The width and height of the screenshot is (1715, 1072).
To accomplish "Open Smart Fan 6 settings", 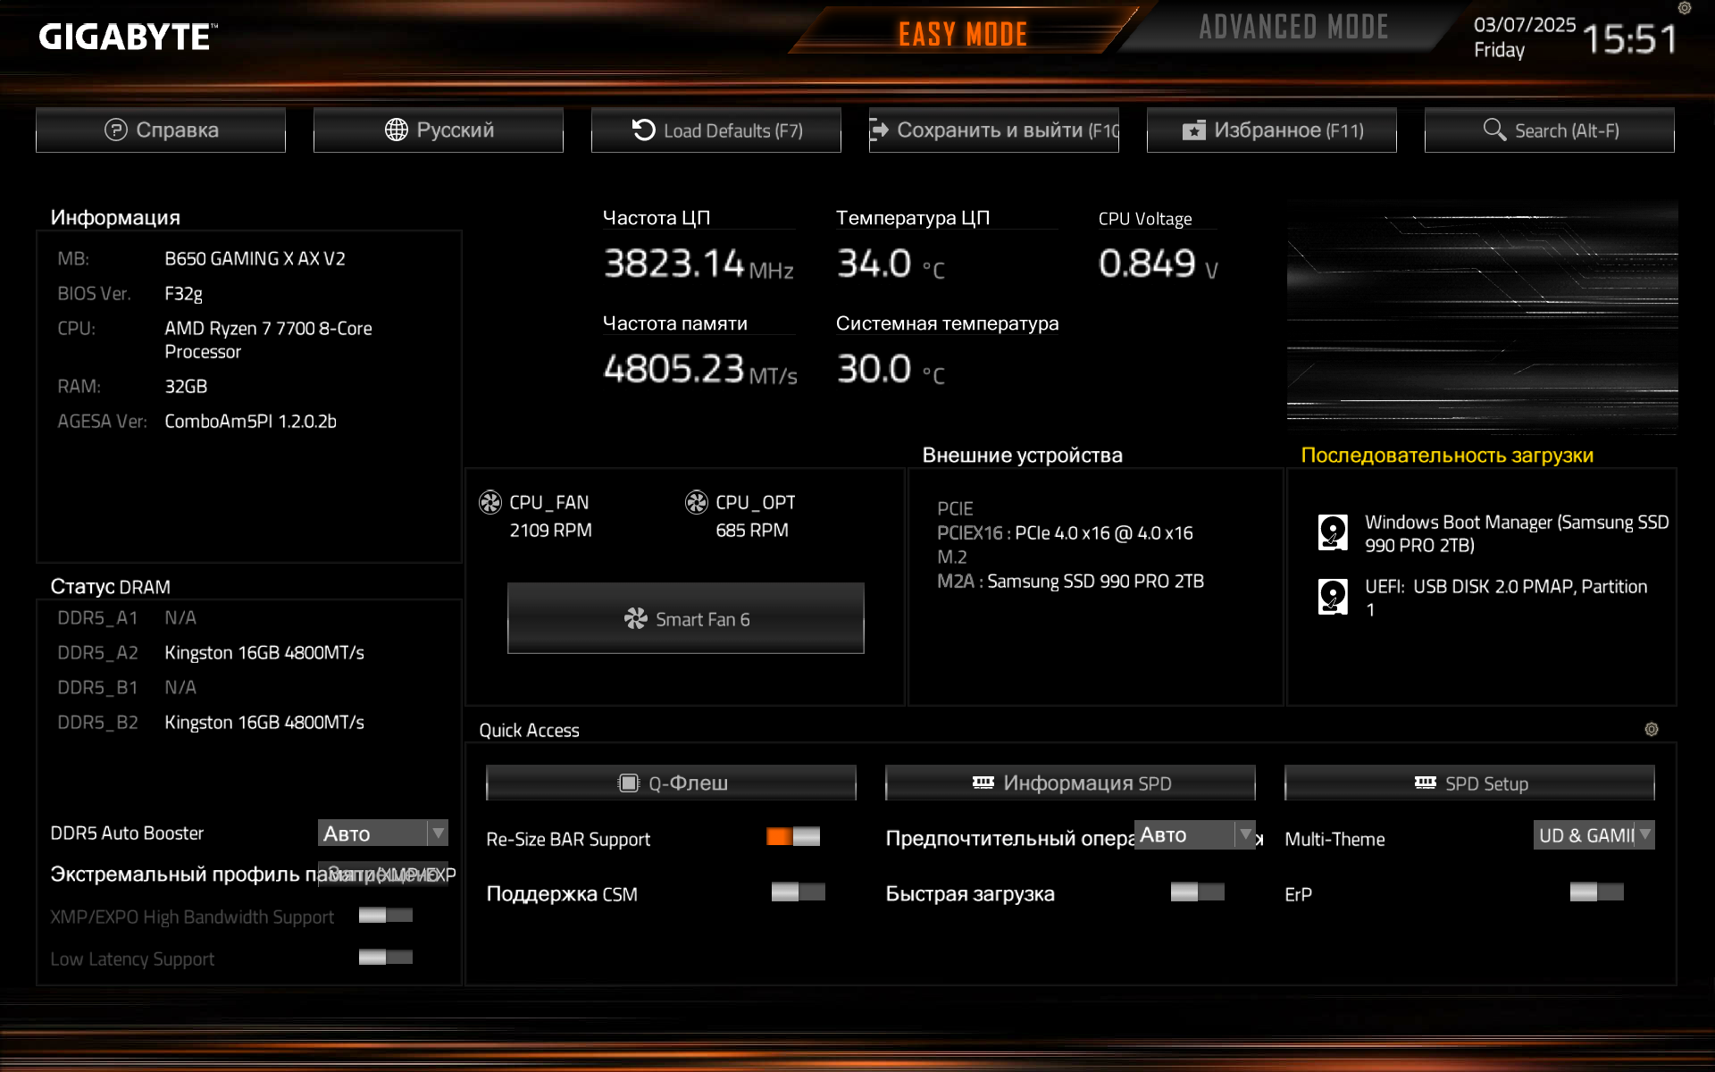I will 686,618.
